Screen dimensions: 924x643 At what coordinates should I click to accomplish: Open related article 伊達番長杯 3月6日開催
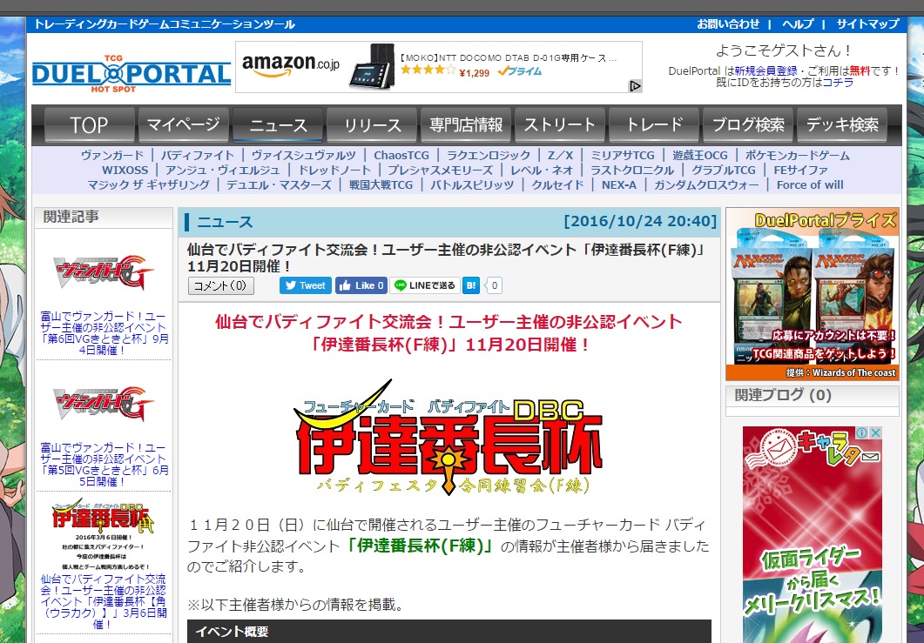point(104,602)
